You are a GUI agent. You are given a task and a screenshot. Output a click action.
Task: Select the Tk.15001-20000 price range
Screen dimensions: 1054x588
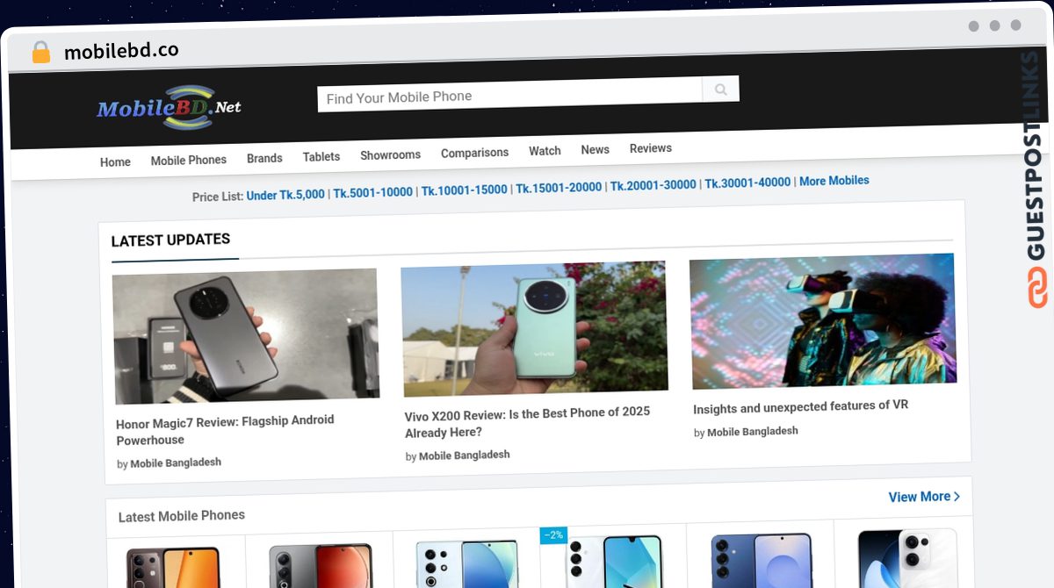(x=559, y=187)
